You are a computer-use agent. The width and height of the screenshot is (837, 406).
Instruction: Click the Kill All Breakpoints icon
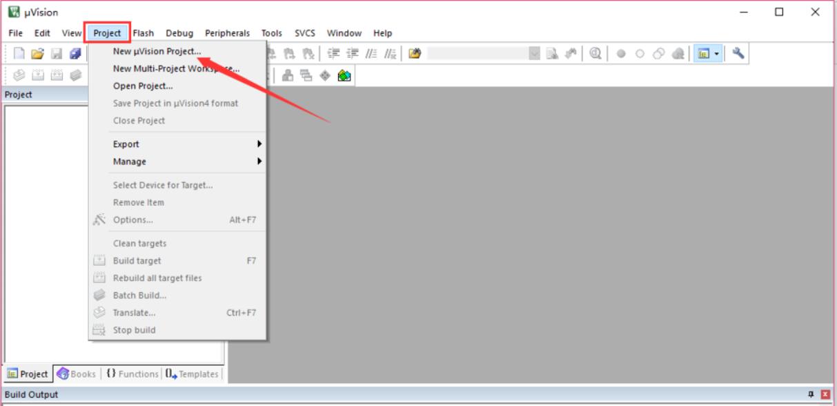click(x=678, y=54)
